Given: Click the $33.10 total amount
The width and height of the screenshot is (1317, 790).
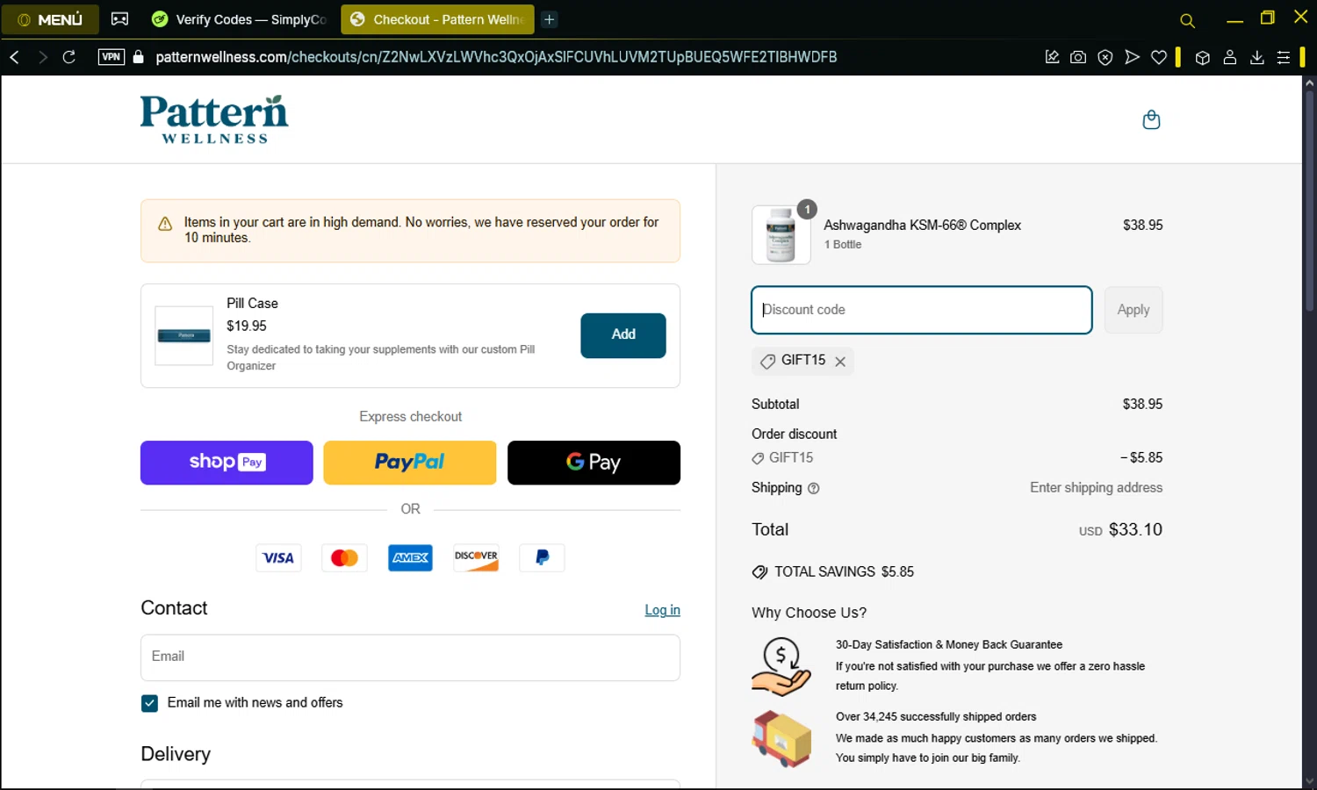Looking at the screenshot, I should tap(1135, 530).
